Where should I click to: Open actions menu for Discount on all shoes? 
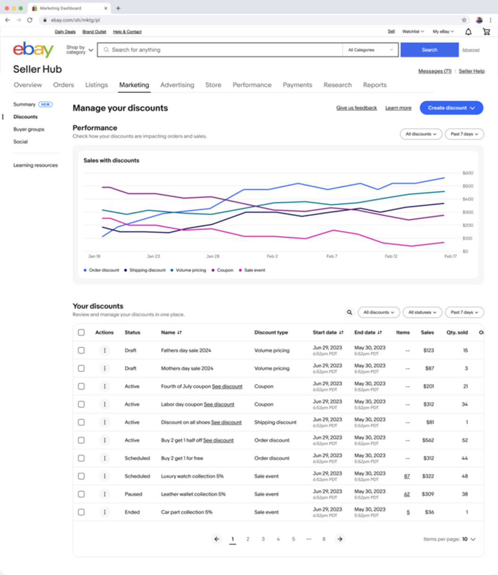click(x=105, y=422)
